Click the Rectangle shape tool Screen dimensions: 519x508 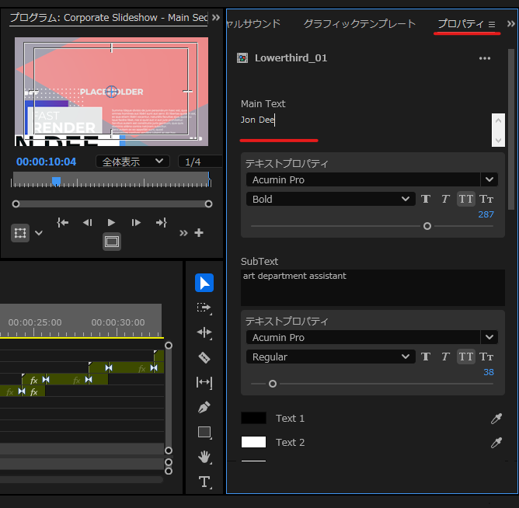coord(204,432)
